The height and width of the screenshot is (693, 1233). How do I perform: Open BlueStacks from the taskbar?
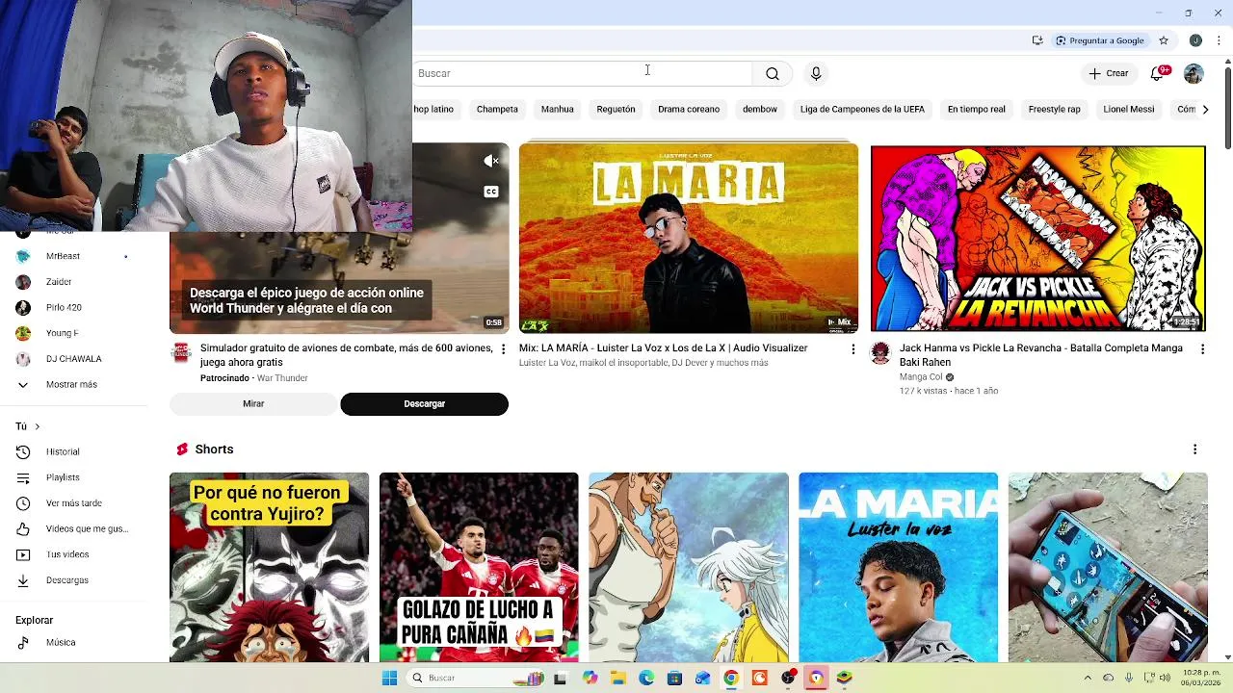pyautogui.click(x=844, y=679)
